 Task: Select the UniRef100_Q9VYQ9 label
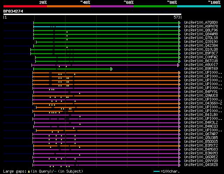click(x=201, y=161)
